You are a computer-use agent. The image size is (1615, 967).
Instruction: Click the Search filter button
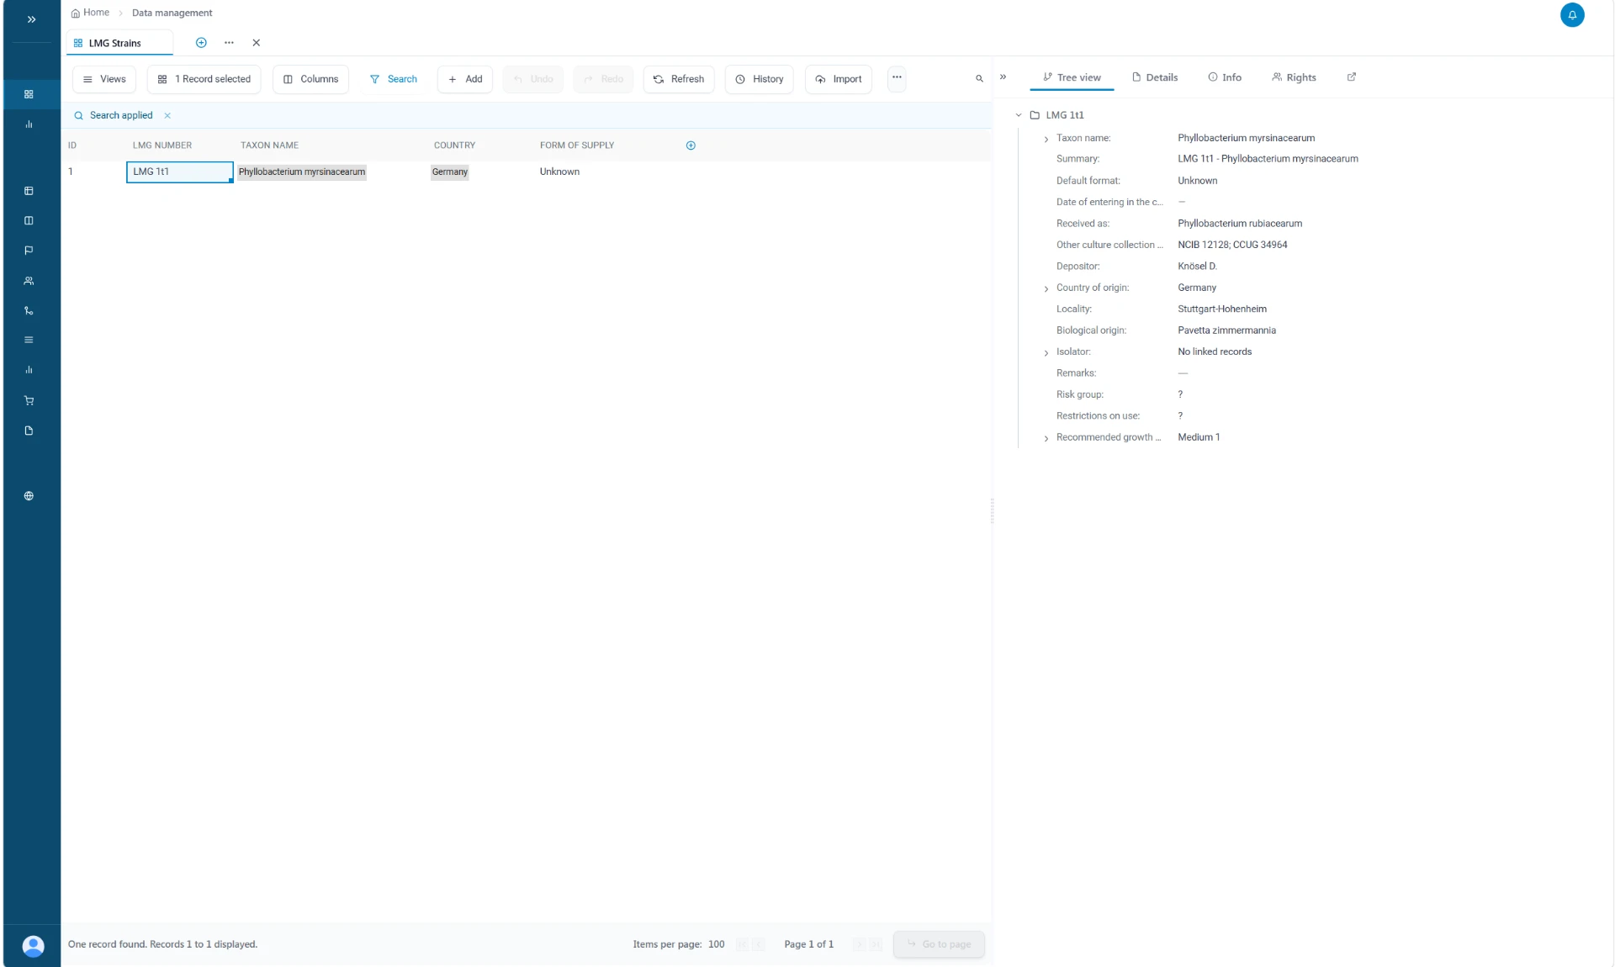[x=393, y=79]
